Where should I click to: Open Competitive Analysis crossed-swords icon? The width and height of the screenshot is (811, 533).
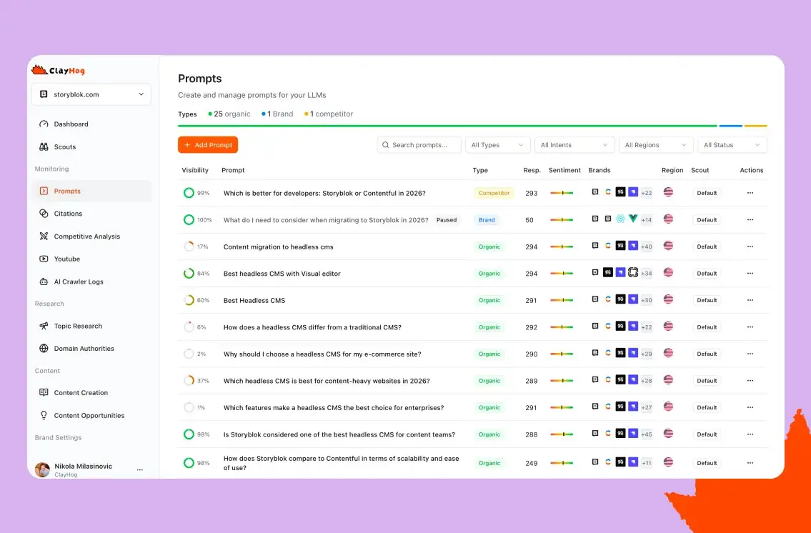pyautogui.click(x=44, y=236)
